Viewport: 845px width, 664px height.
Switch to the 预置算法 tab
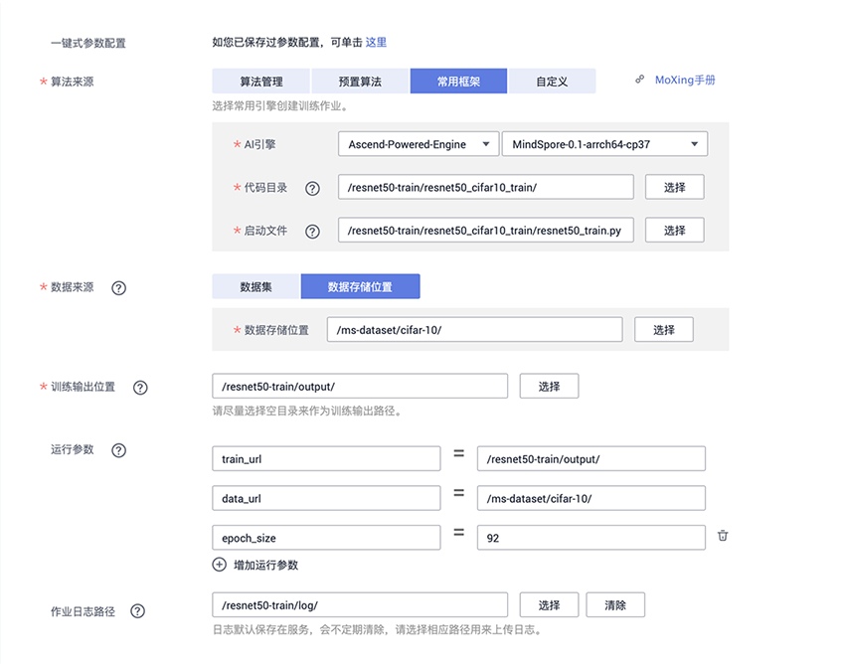tap(360, 82)
